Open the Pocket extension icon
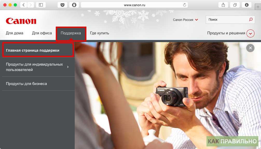This screenshot has height=149, width=261. 63,5
